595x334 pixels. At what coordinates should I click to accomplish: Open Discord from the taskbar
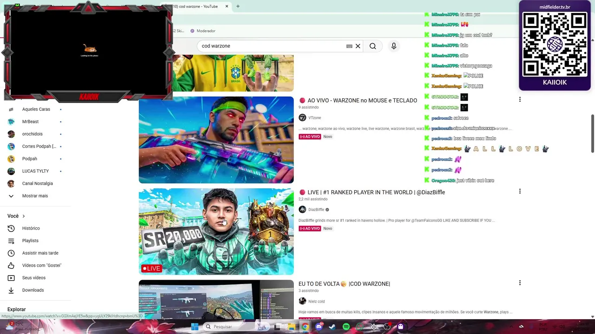pos(318,327)
